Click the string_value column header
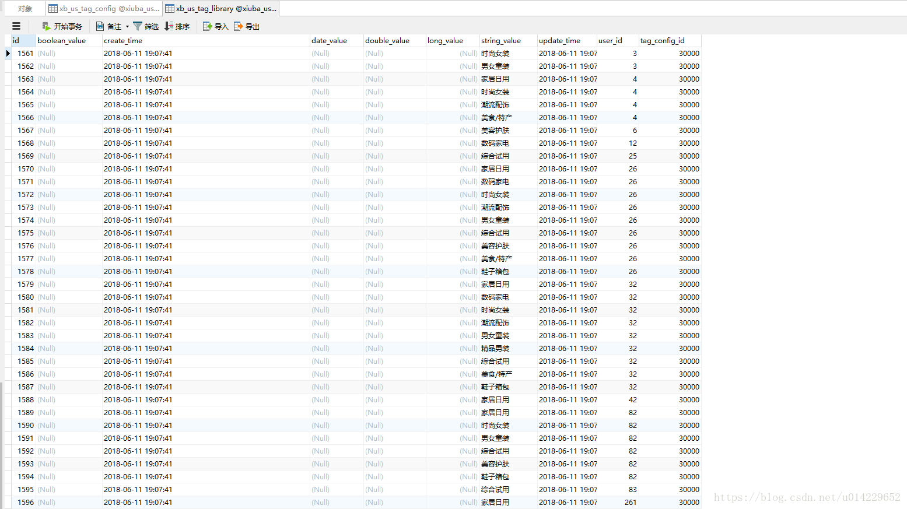The width and height of the screenshot is (907, 509). point(508,41)
